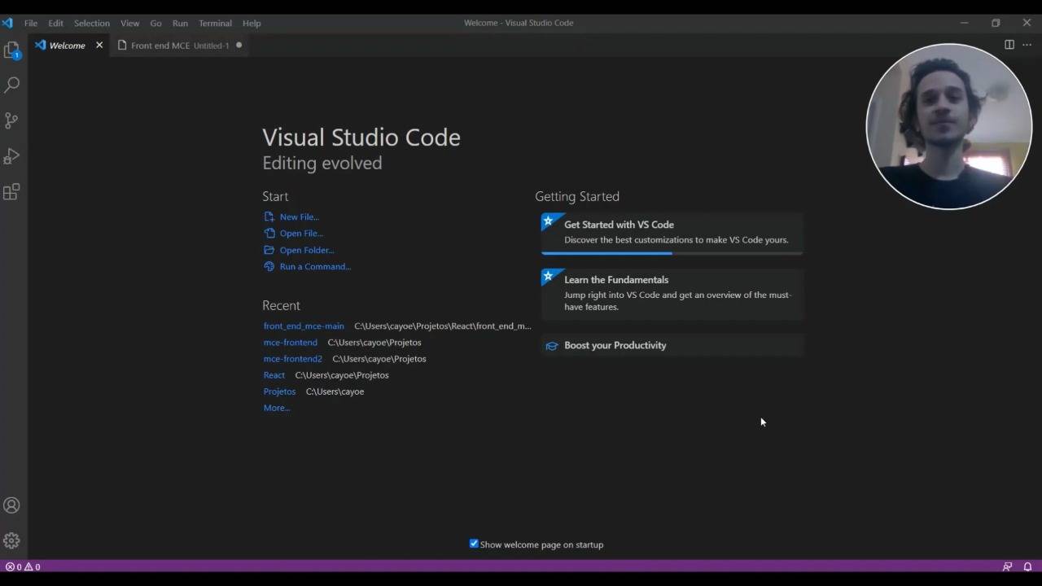Open Run and Debug view
1042x586 pixels.
pos(11,156)
